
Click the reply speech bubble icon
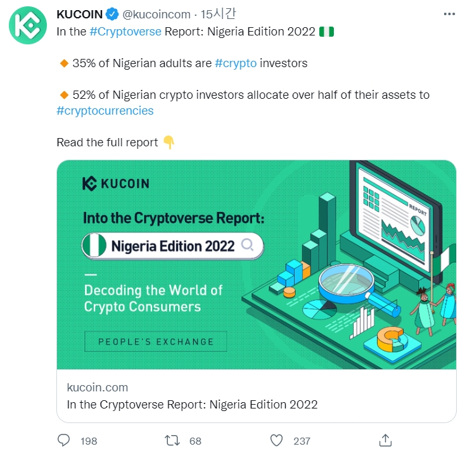(x=64, y=440)
